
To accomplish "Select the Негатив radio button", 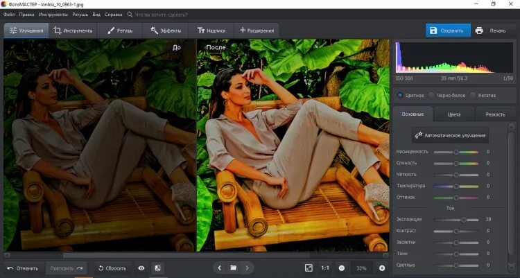I will pos(473,95).
